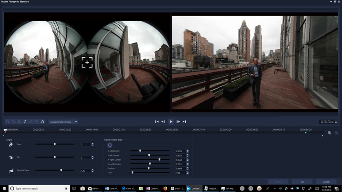Open the Windows Start menu

click(4, 188)
